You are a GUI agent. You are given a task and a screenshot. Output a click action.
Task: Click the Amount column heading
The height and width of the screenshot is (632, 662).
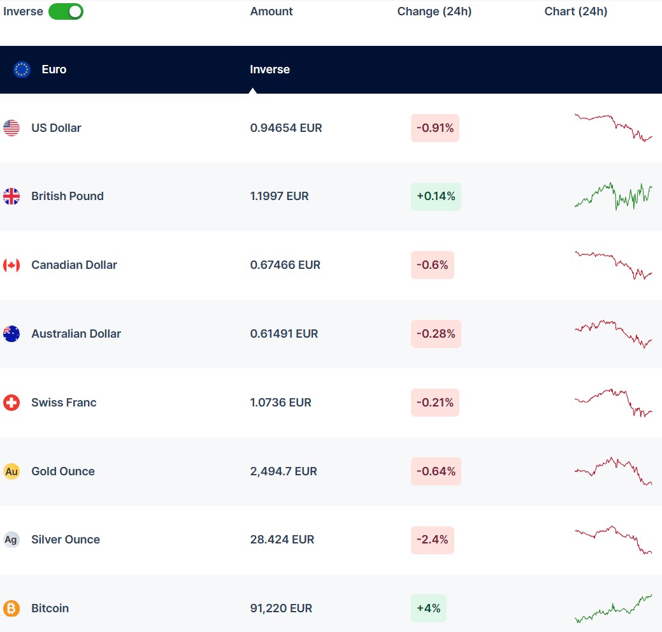pos(271,11)
